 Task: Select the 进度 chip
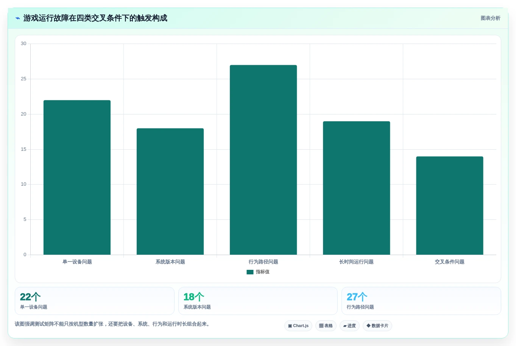[x=349, y=326]
